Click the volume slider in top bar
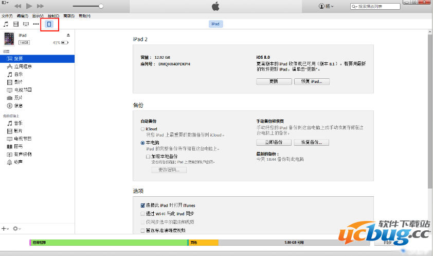This screenshot has height=256, width=433. (x=87, y=6)
